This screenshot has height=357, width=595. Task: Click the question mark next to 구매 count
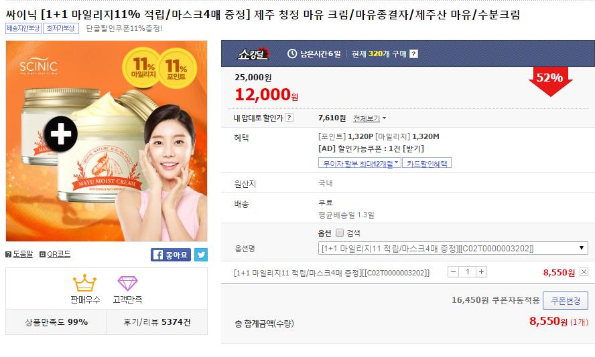(x=413, y=53)
